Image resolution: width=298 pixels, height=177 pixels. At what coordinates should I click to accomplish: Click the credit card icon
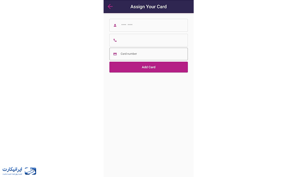point(115,54)
